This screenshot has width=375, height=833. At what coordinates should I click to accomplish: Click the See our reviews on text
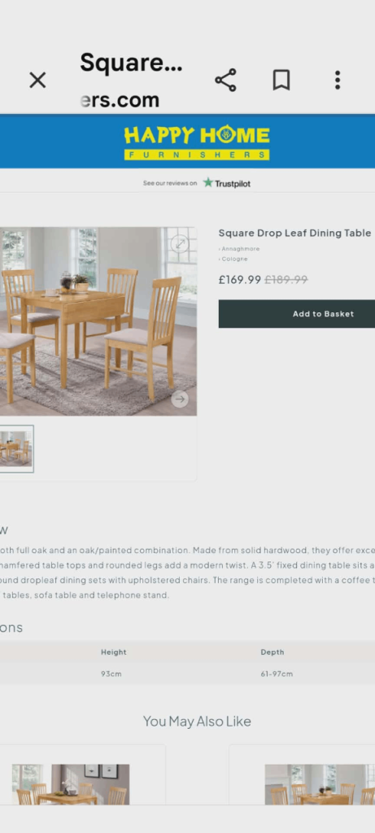point(170,183)
